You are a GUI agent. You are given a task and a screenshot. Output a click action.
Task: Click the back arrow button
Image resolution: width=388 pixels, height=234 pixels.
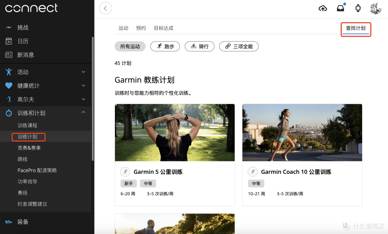pos(106,8)
